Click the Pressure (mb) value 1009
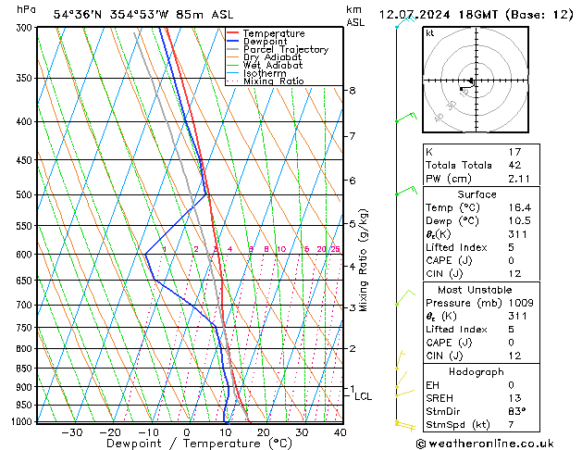Viewport: 582px width, 450px height. (521, 303)
